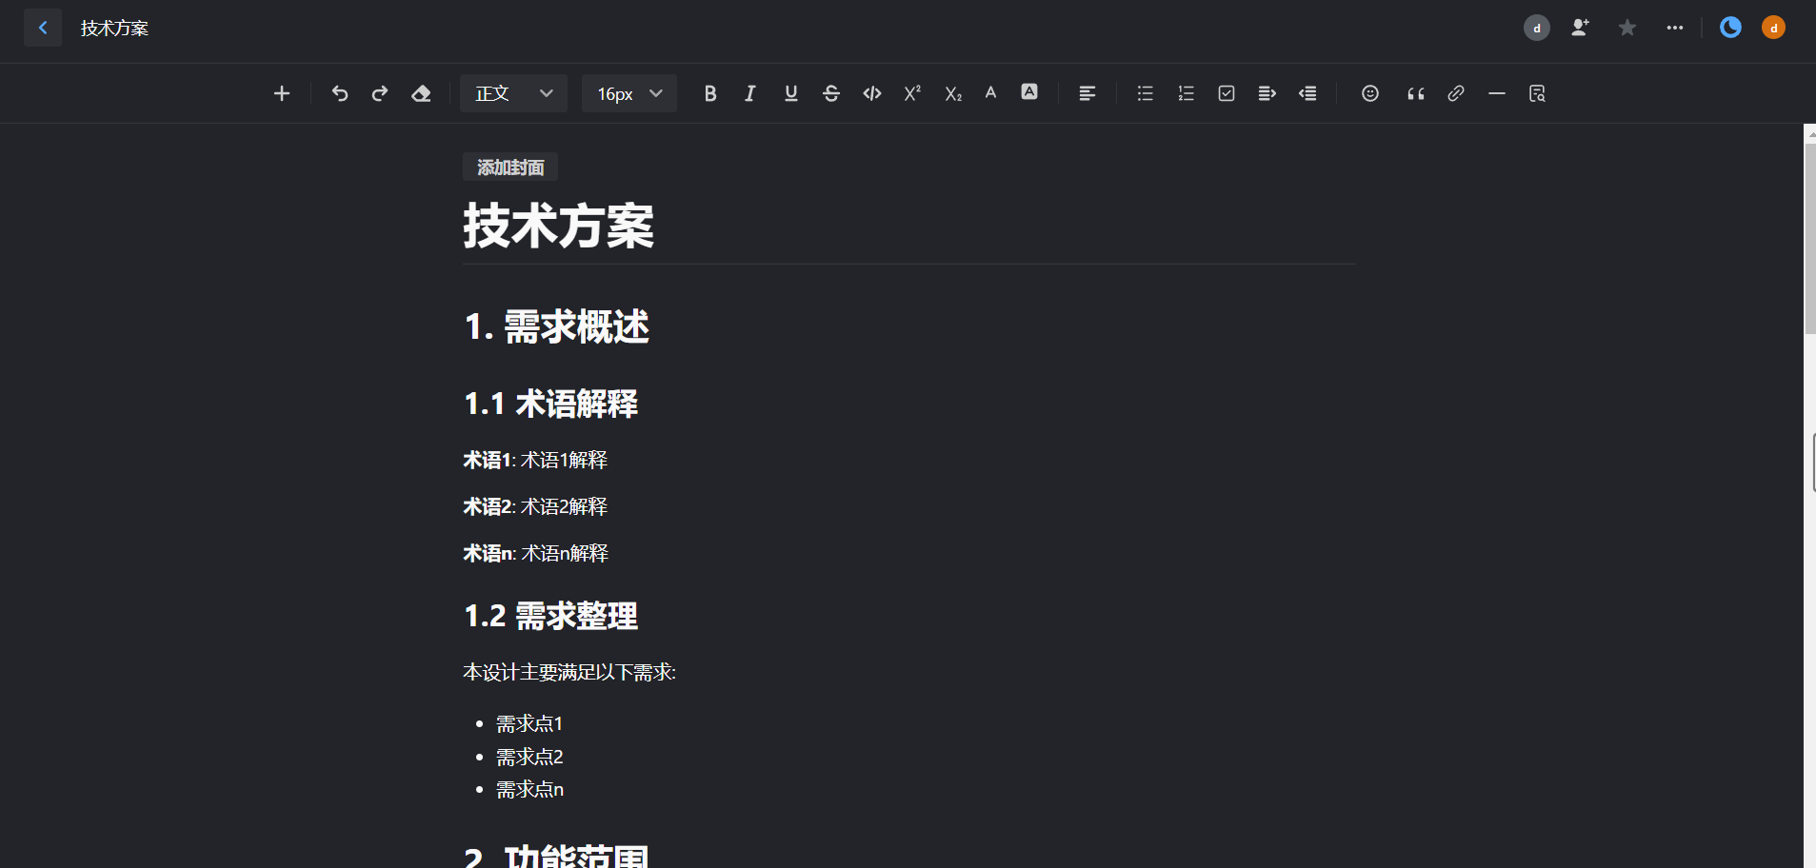Apply blockquote formatting

coord(1414,92)
